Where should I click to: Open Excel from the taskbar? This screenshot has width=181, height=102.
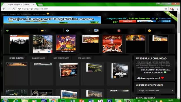(72, 101)
